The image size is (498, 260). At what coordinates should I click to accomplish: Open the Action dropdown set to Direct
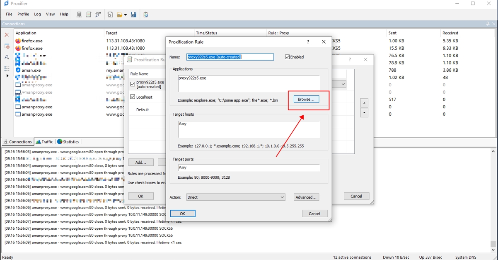pyautogui.click(x=236, y=197)
